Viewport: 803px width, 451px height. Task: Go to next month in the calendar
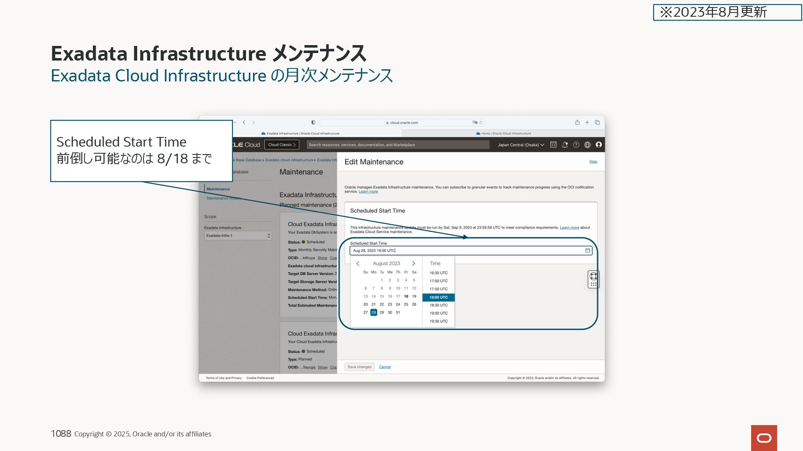[413, 264]
